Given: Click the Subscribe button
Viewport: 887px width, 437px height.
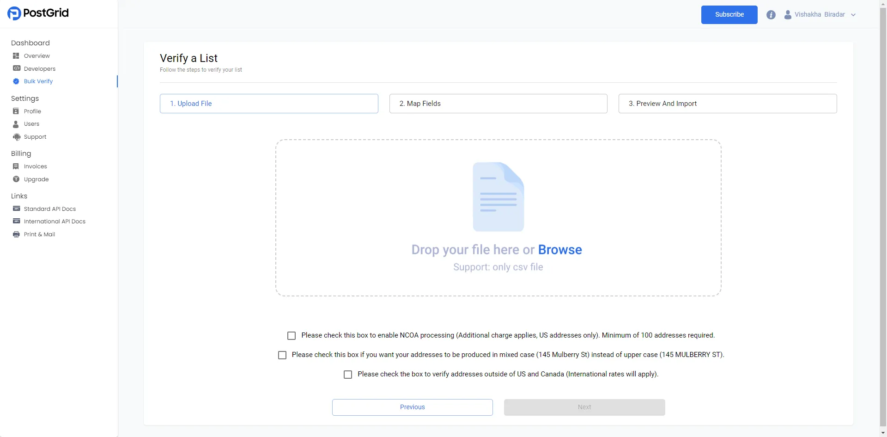Looking at the screenshot, I should click(x=729, y=14).
